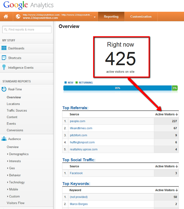Focus the Find reports & more field
Viewport: 184px width, 209px height.
[29, 30]
